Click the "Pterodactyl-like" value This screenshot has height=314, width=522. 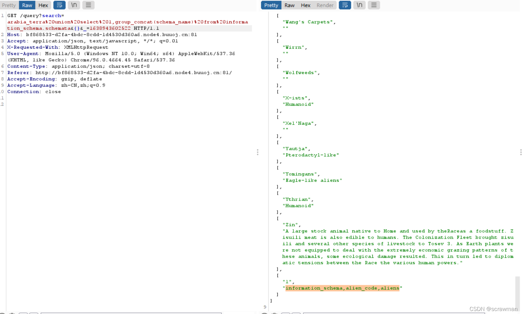(x=311, y=155)
